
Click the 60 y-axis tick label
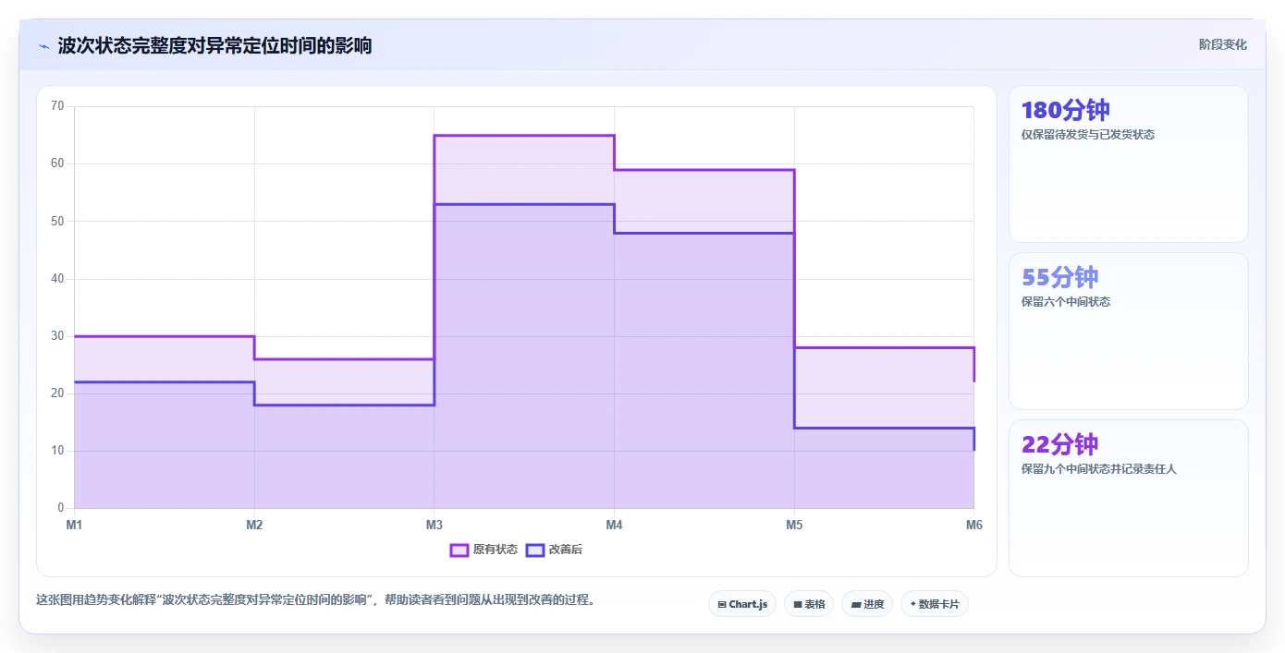pyautogui.click(x=57, y=163)
